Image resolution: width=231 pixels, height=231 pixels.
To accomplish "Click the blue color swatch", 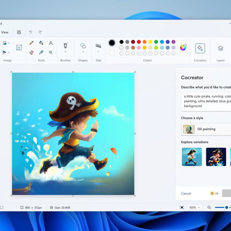I will pyautogui.click(x=162, y=42).
